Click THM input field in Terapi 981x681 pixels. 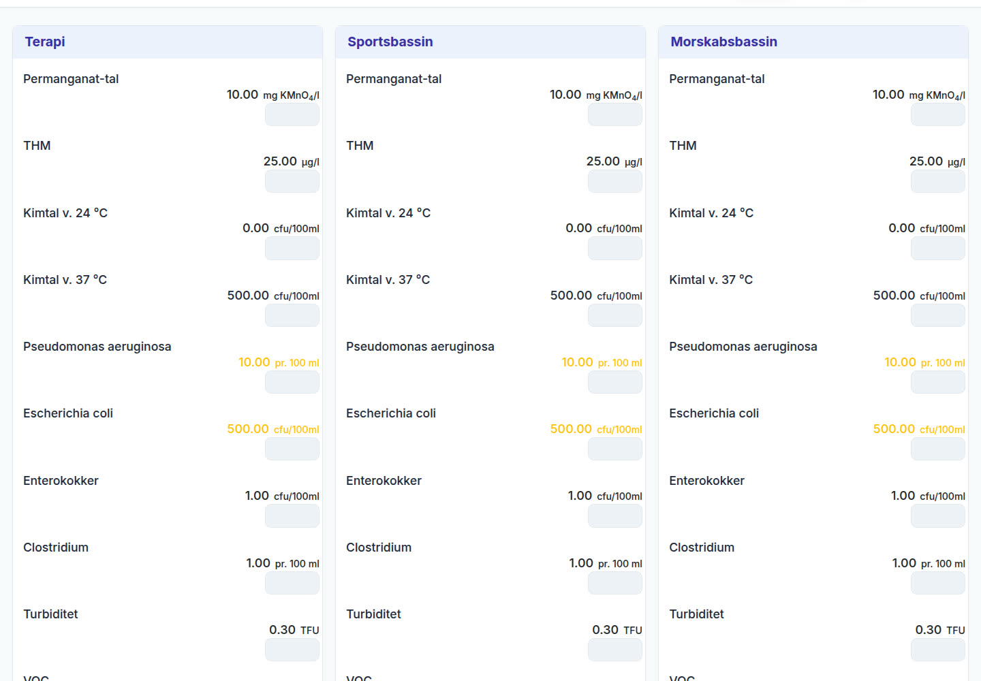click(x=292, y=182)
